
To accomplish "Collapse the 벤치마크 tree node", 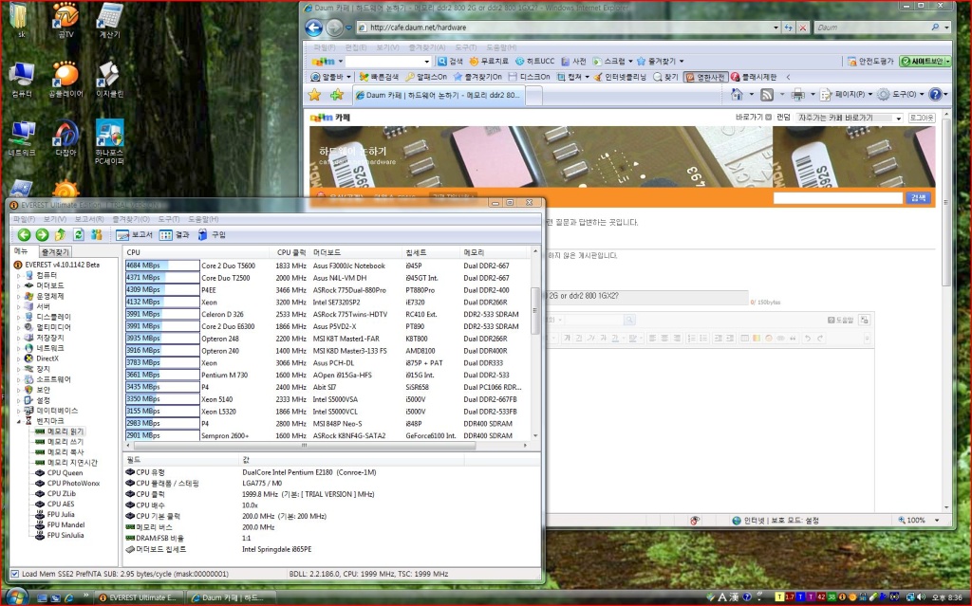I will click(x=19, y=421).
